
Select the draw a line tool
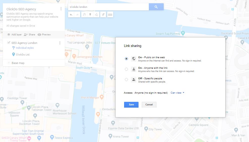pyautogui.click(x=97, y=15)
